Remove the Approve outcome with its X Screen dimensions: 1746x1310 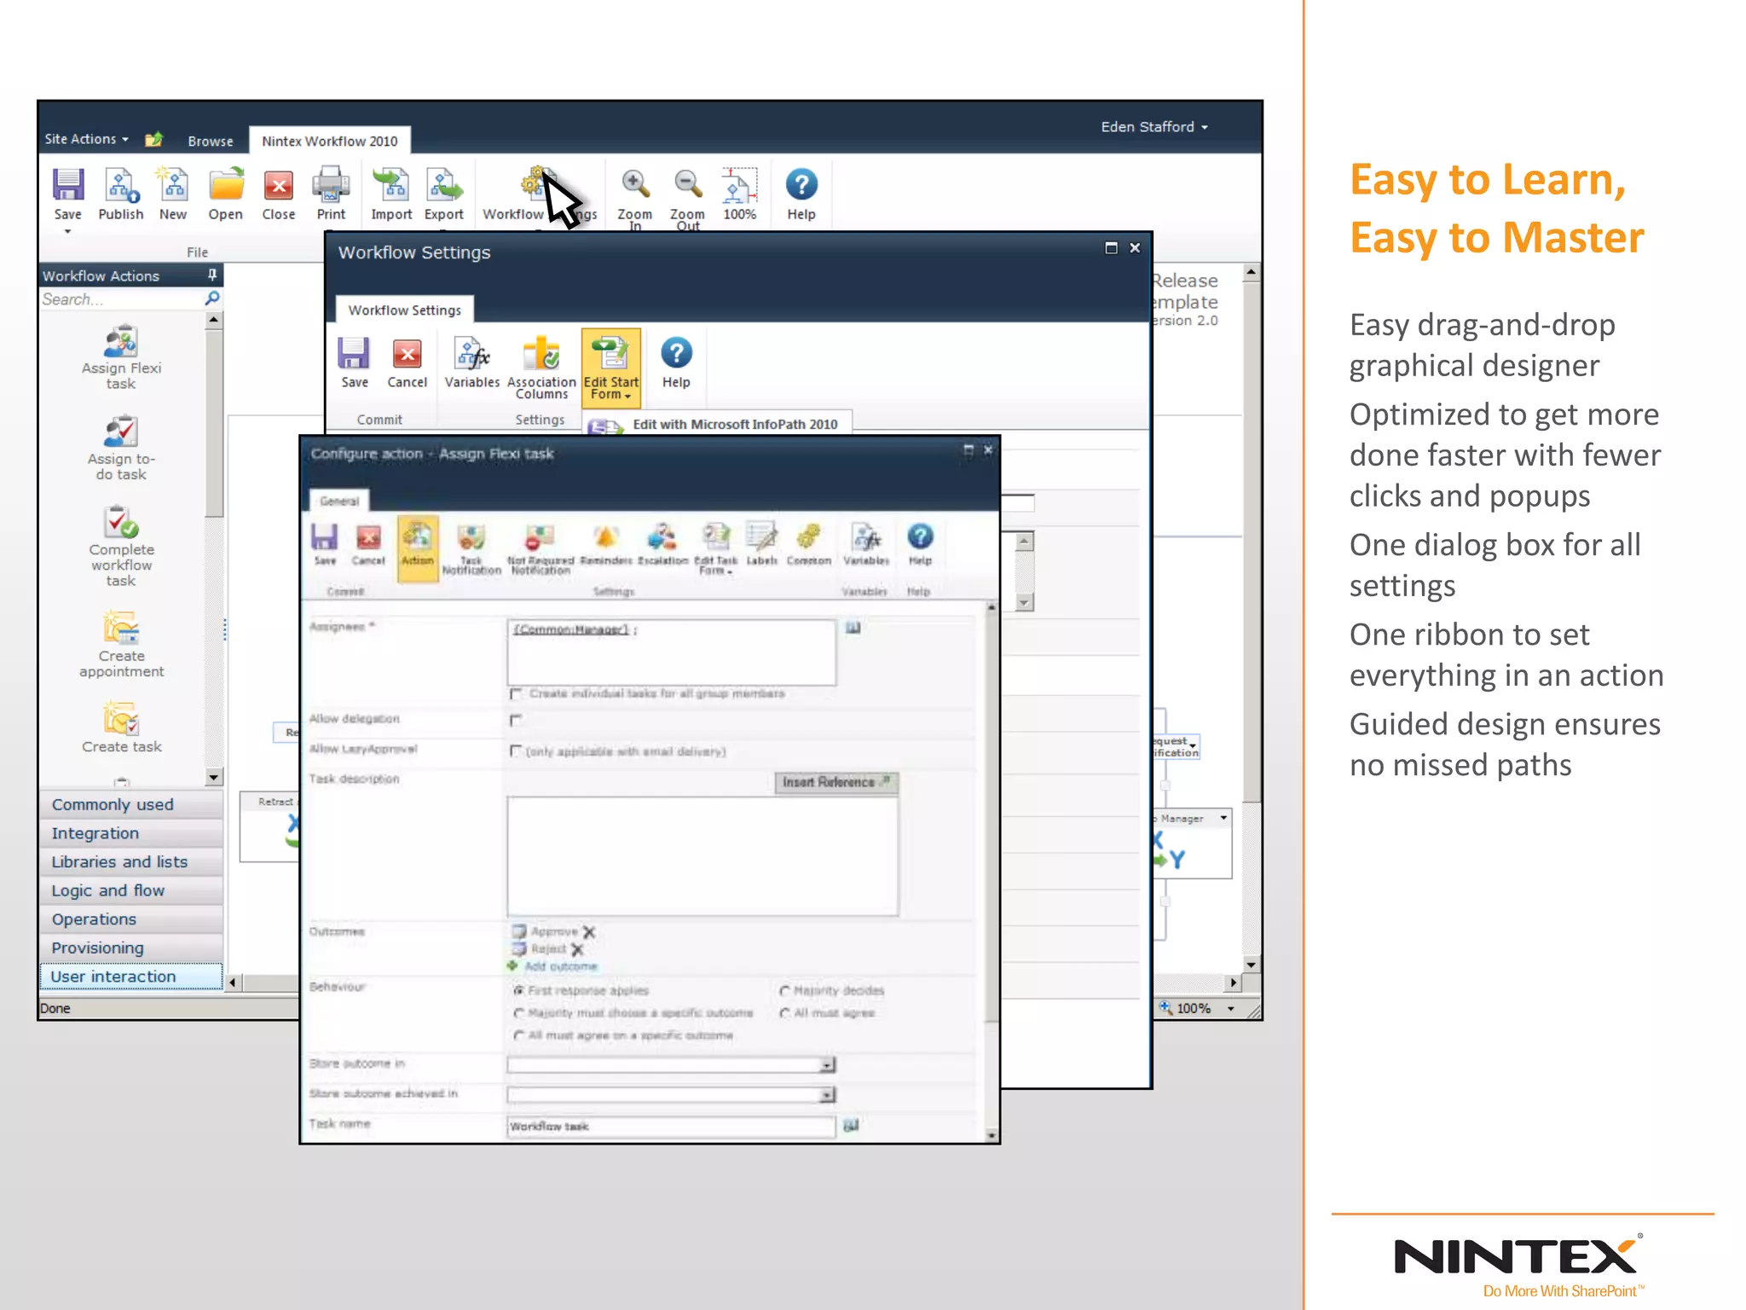click(589, 932)
